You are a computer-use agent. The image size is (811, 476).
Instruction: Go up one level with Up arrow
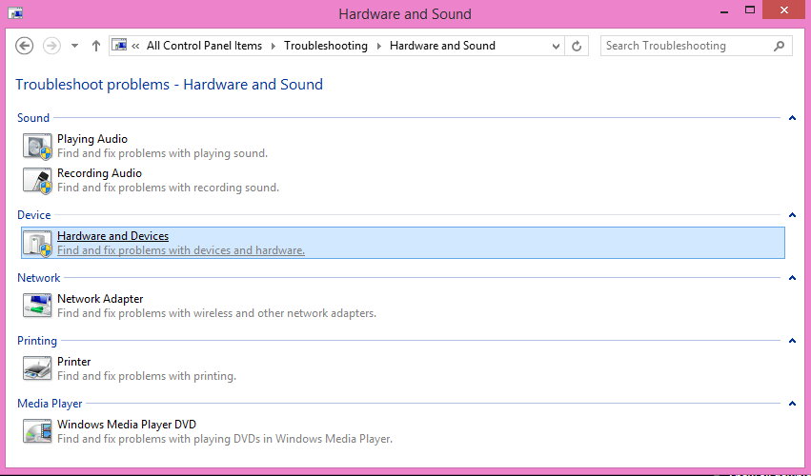click(x=95, y=46)
